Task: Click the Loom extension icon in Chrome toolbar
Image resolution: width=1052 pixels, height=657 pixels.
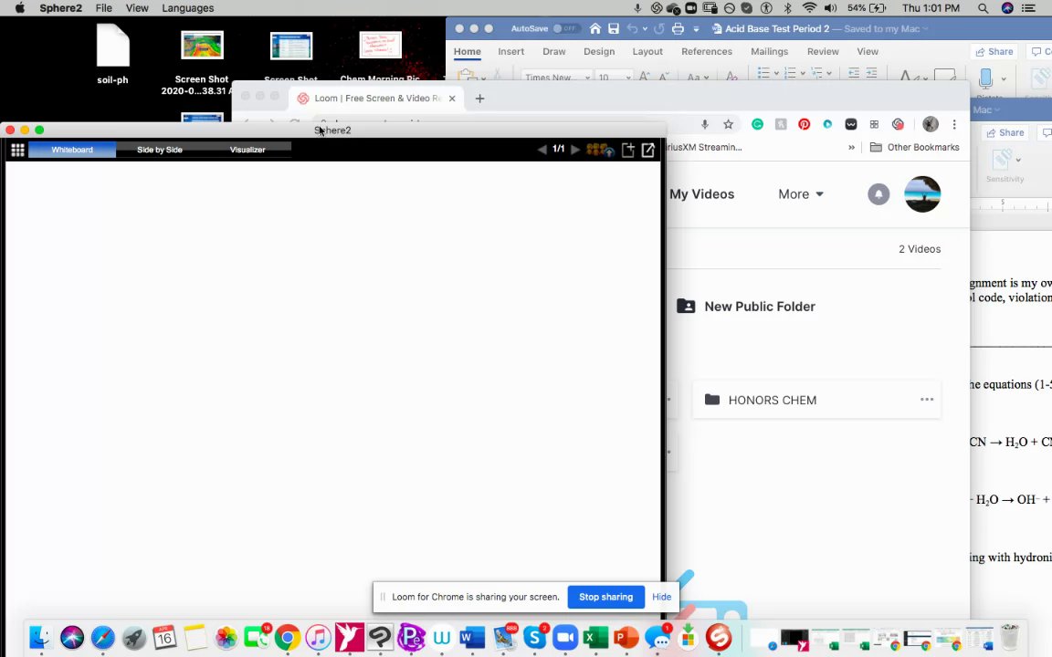Action: [x=898, y=124]
